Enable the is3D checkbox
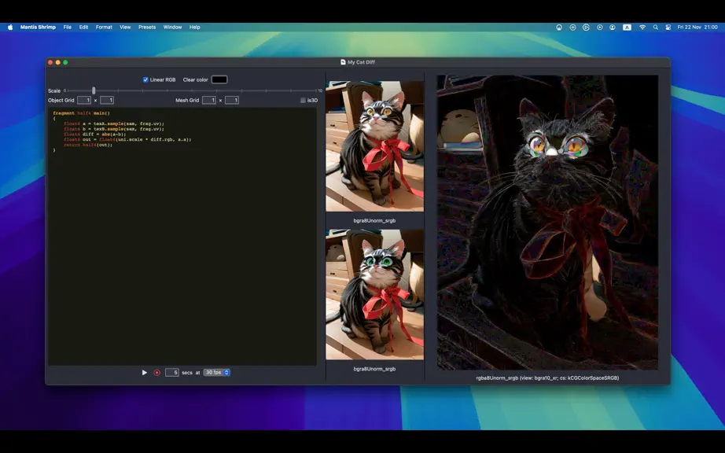725x453 pixels. [x=304, y=101]
